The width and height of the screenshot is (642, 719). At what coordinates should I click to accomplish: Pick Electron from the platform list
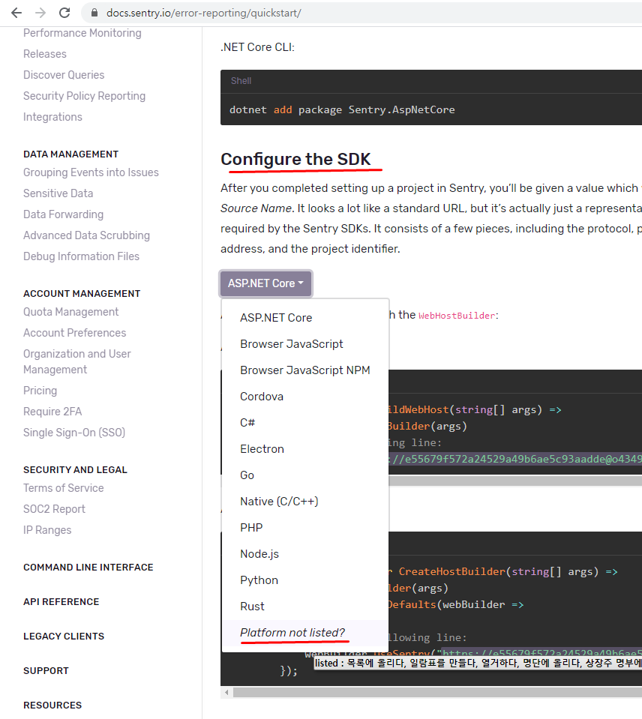(x=305, y=449)
